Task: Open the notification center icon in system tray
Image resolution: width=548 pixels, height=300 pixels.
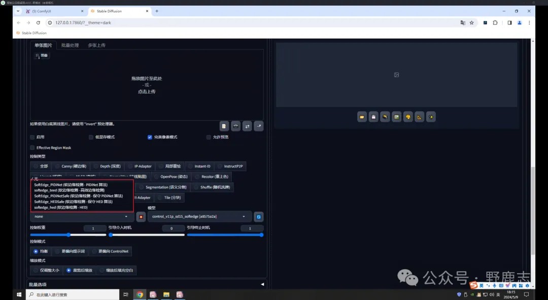Action: click(526, 295)
